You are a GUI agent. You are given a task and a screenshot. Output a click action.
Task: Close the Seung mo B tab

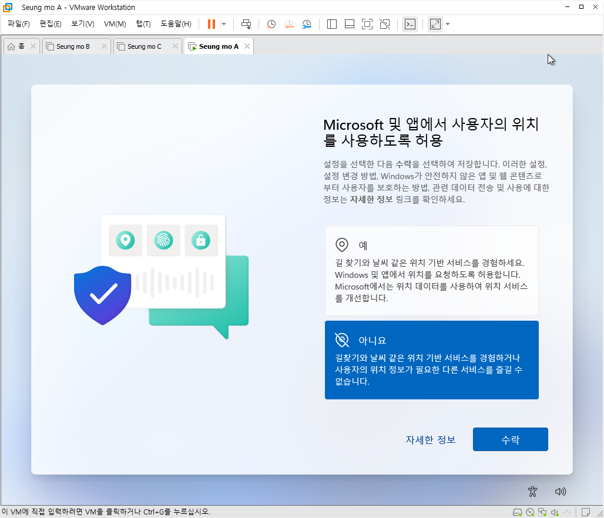coord(104,46)
